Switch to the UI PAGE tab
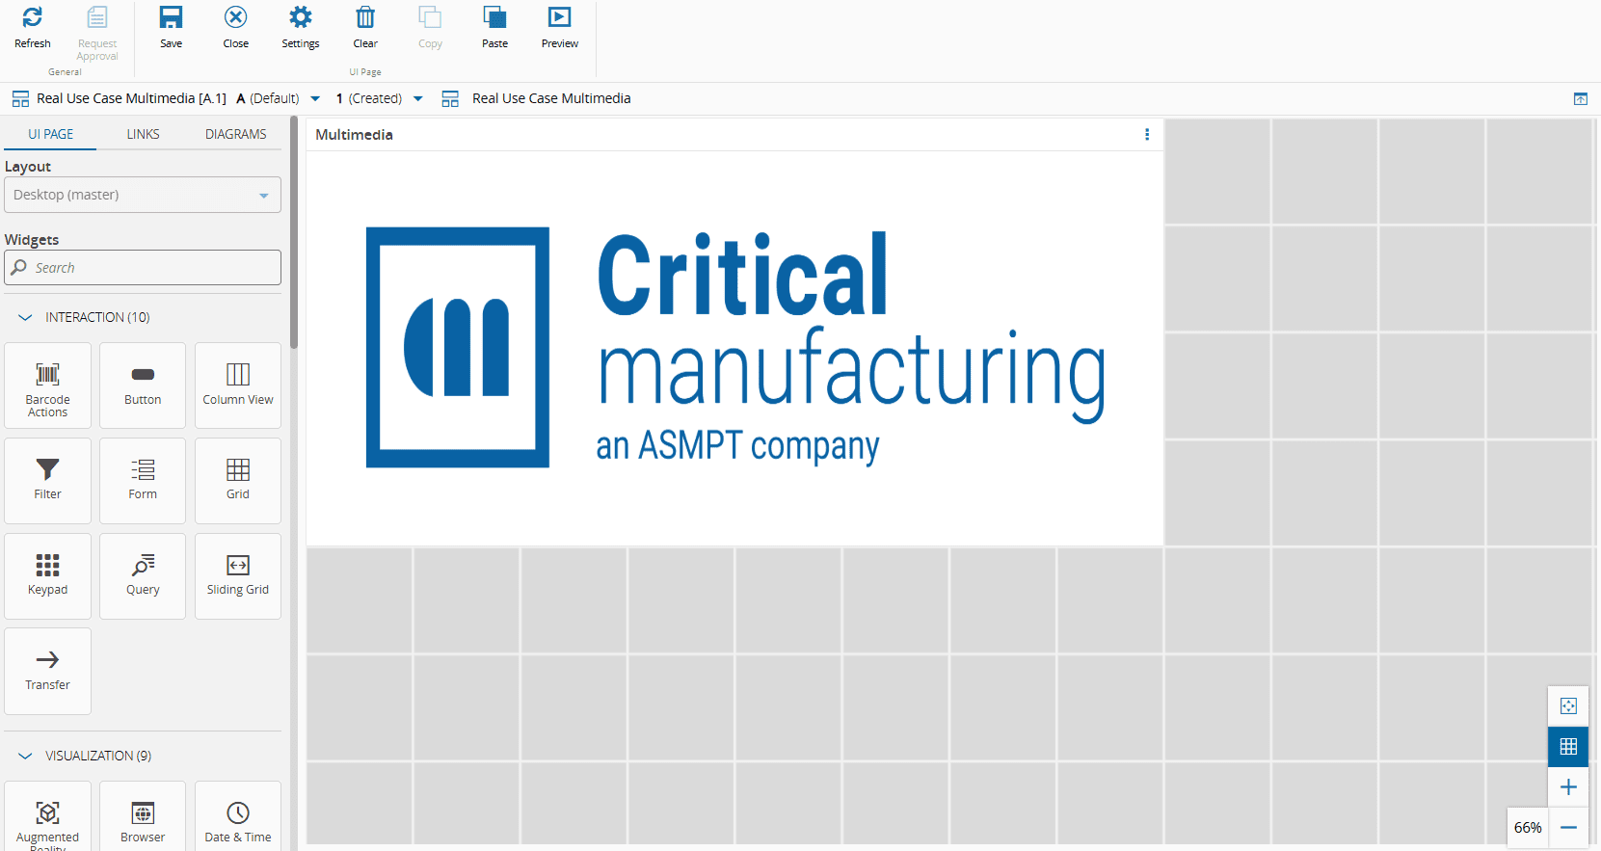Image resolution: width=1601 pixels, height=851 pixels. [x=50, y=134]
